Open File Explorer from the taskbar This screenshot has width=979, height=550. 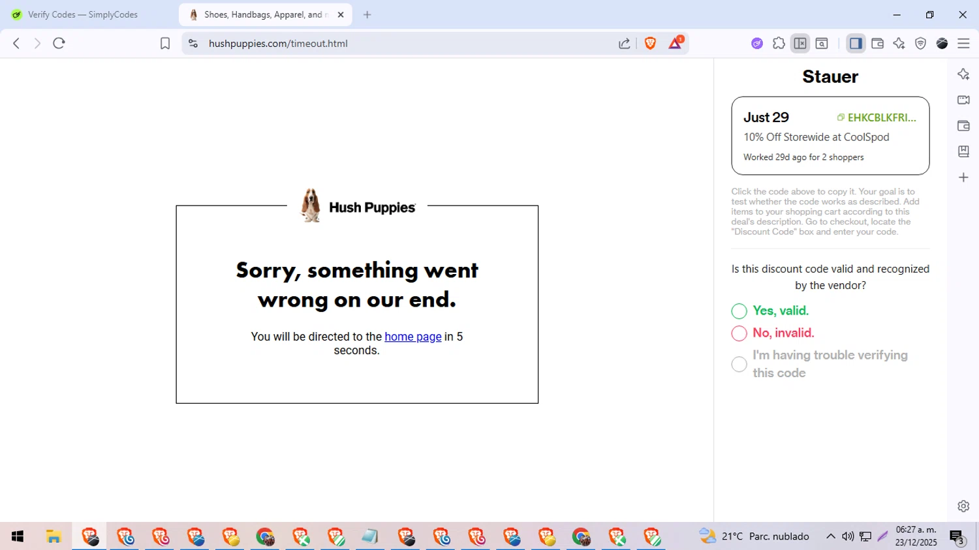click(x=54, y=536)
